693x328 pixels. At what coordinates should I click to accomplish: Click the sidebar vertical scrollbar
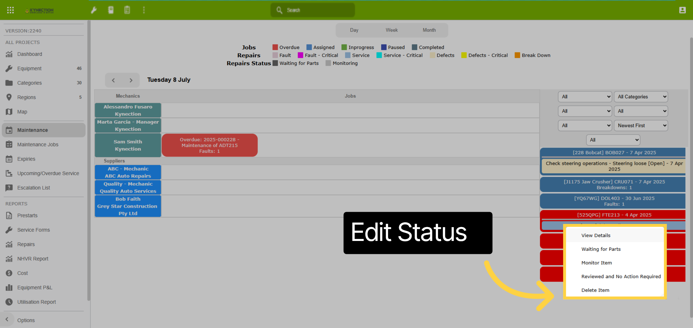click(x=89, y=161)
